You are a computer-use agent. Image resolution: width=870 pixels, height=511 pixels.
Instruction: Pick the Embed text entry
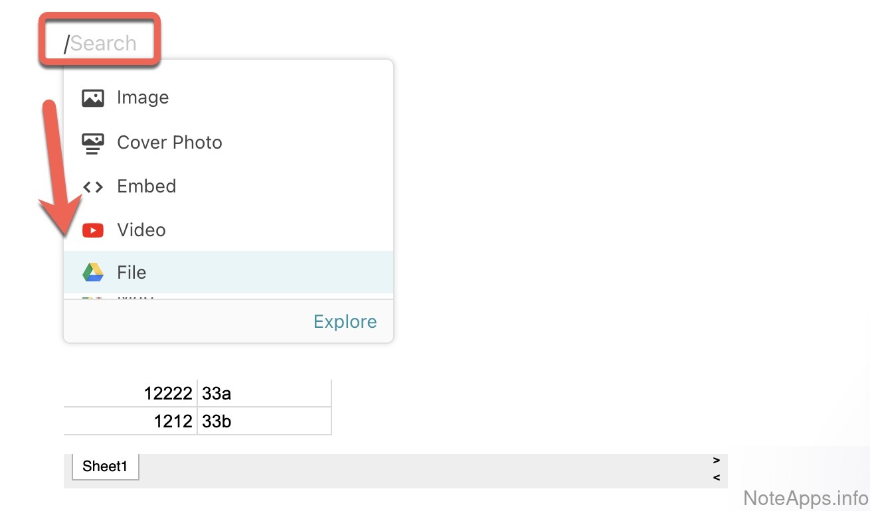coord(146,186)
